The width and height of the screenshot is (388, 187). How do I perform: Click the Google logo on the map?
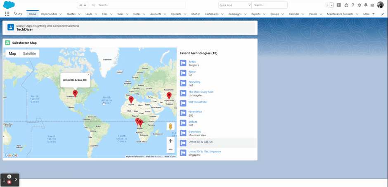(11, 155)
